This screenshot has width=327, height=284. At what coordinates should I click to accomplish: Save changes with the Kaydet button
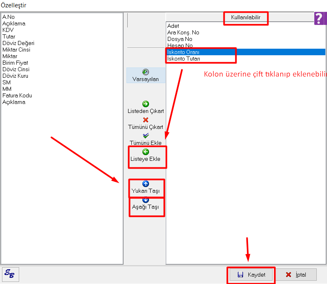tap(251, 275)
